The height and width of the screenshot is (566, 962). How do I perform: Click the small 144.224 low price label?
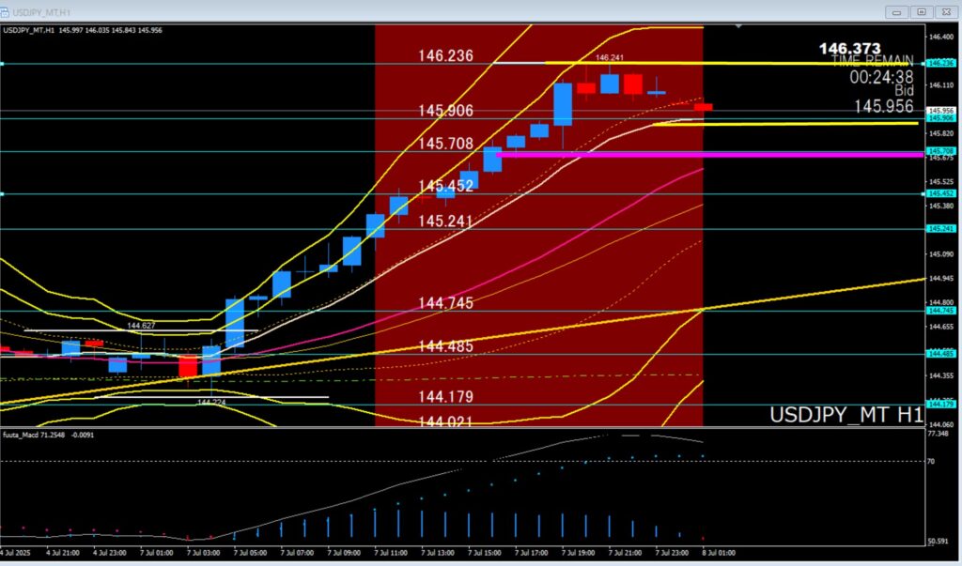211,403
